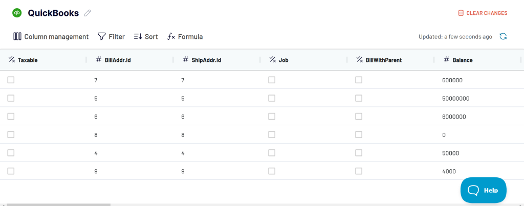Tick the Job checkbox in row with balance 50000000
The height and width of the screenshot is (206, 524).
click(272, 98)
